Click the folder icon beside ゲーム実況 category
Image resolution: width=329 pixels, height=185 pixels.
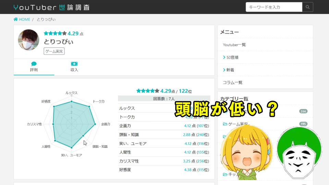225,124
